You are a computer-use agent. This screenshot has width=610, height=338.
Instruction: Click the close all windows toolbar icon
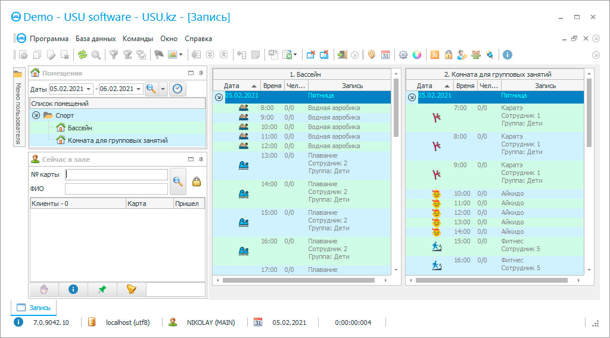(324, 55)
